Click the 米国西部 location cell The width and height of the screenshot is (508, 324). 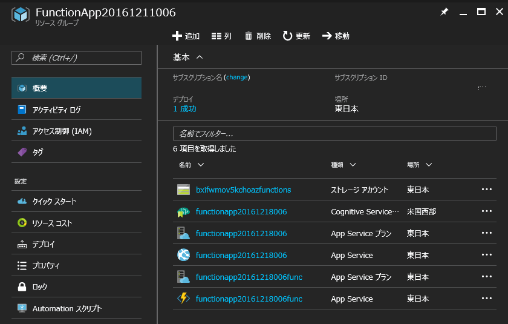422,211
